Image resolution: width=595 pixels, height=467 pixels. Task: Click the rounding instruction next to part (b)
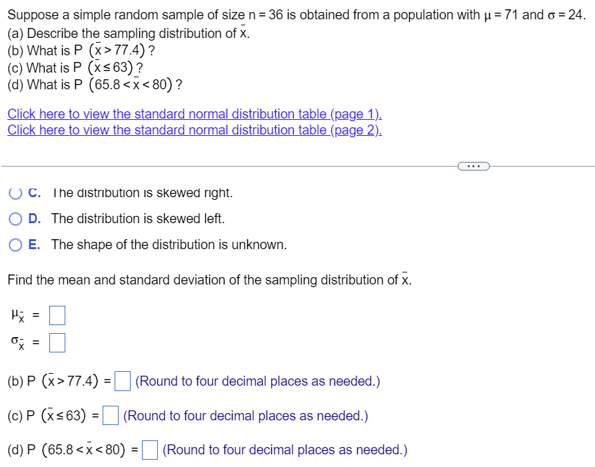257,380
